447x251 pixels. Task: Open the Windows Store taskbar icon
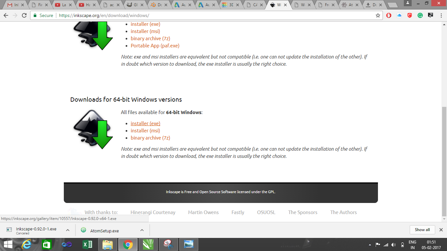pyautogui.click(x=47, y=244)
